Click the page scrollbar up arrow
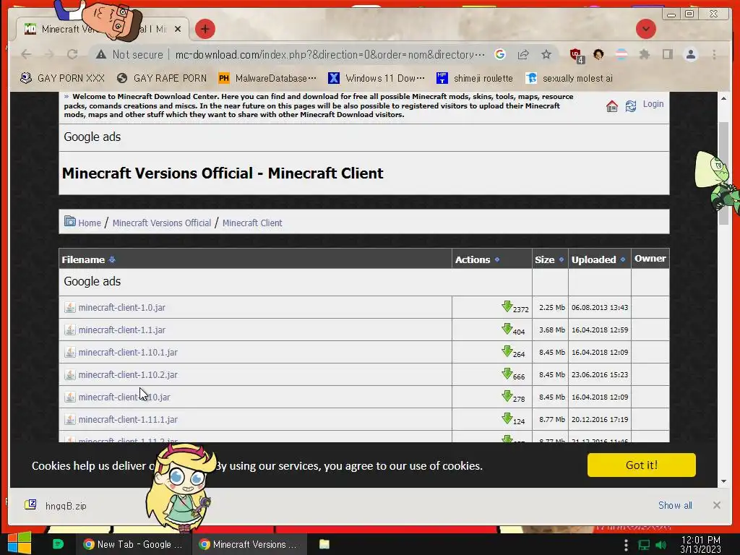The height and width of the screenshot is (555, 740). click(723, 98)
